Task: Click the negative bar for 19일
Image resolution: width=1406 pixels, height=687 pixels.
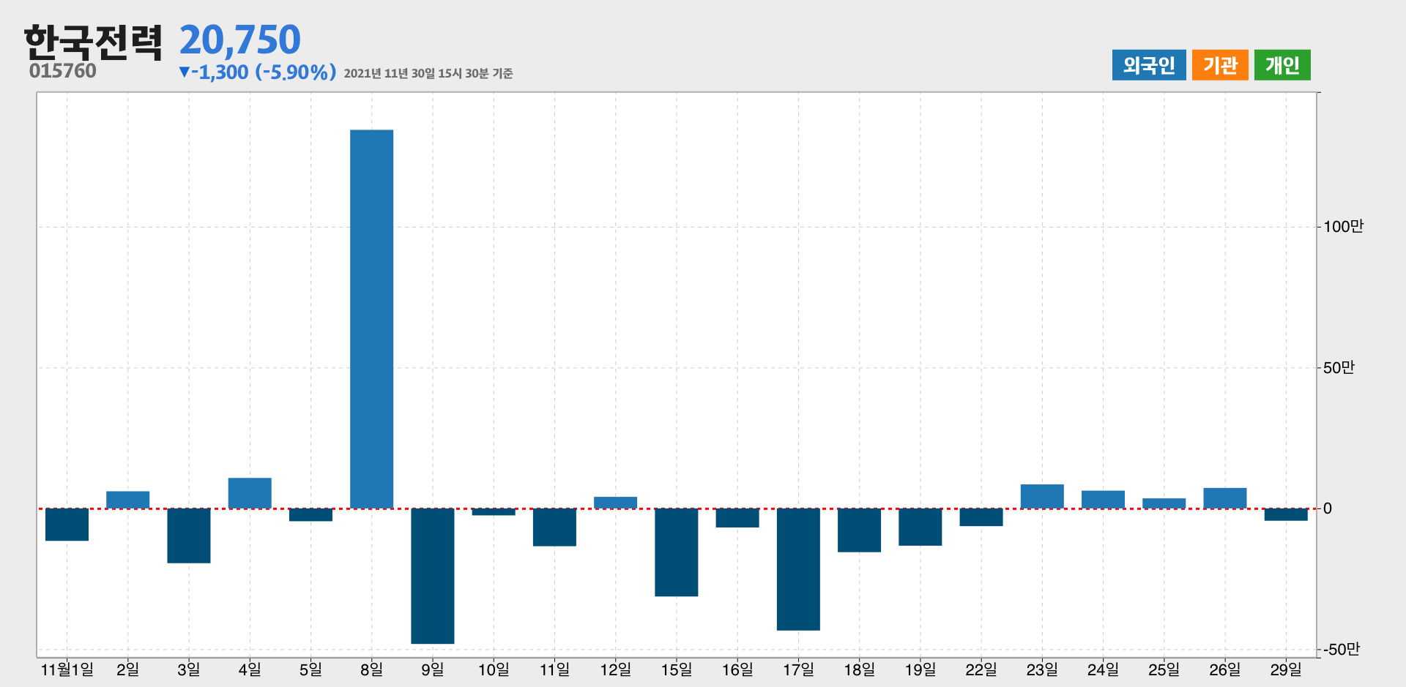Action: [920, 527]
